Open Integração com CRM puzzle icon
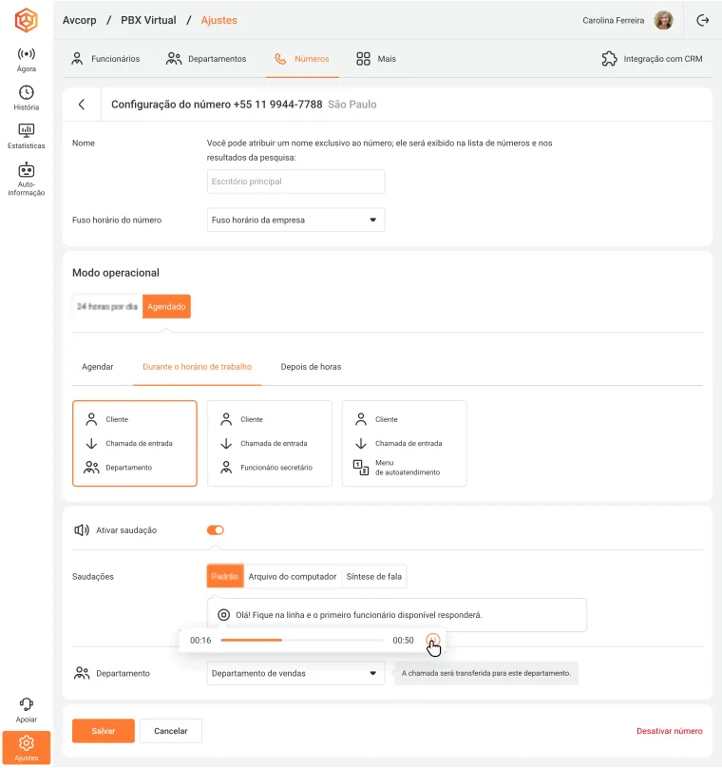This screenshot has height=768, width=722. click(x=609, y=59)
